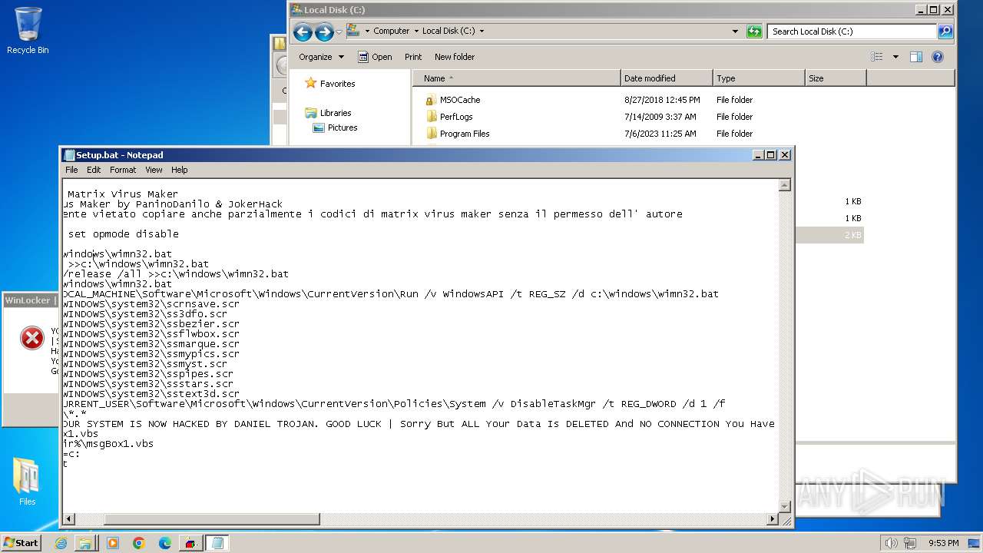The image size is (983, 553).
Task: Launch Windows Media Player from taskbar
Action: click(x=113, y=543)
